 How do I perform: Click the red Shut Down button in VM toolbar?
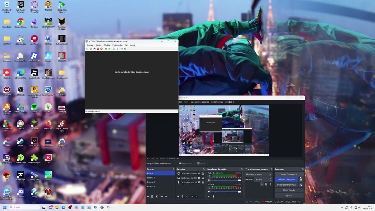(98, 49)
